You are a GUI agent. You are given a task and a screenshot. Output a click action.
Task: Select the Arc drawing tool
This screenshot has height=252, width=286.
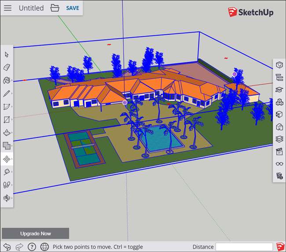pos(7,107)
